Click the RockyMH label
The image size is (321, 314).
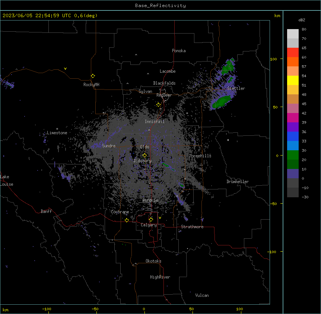tap(91, 85)
